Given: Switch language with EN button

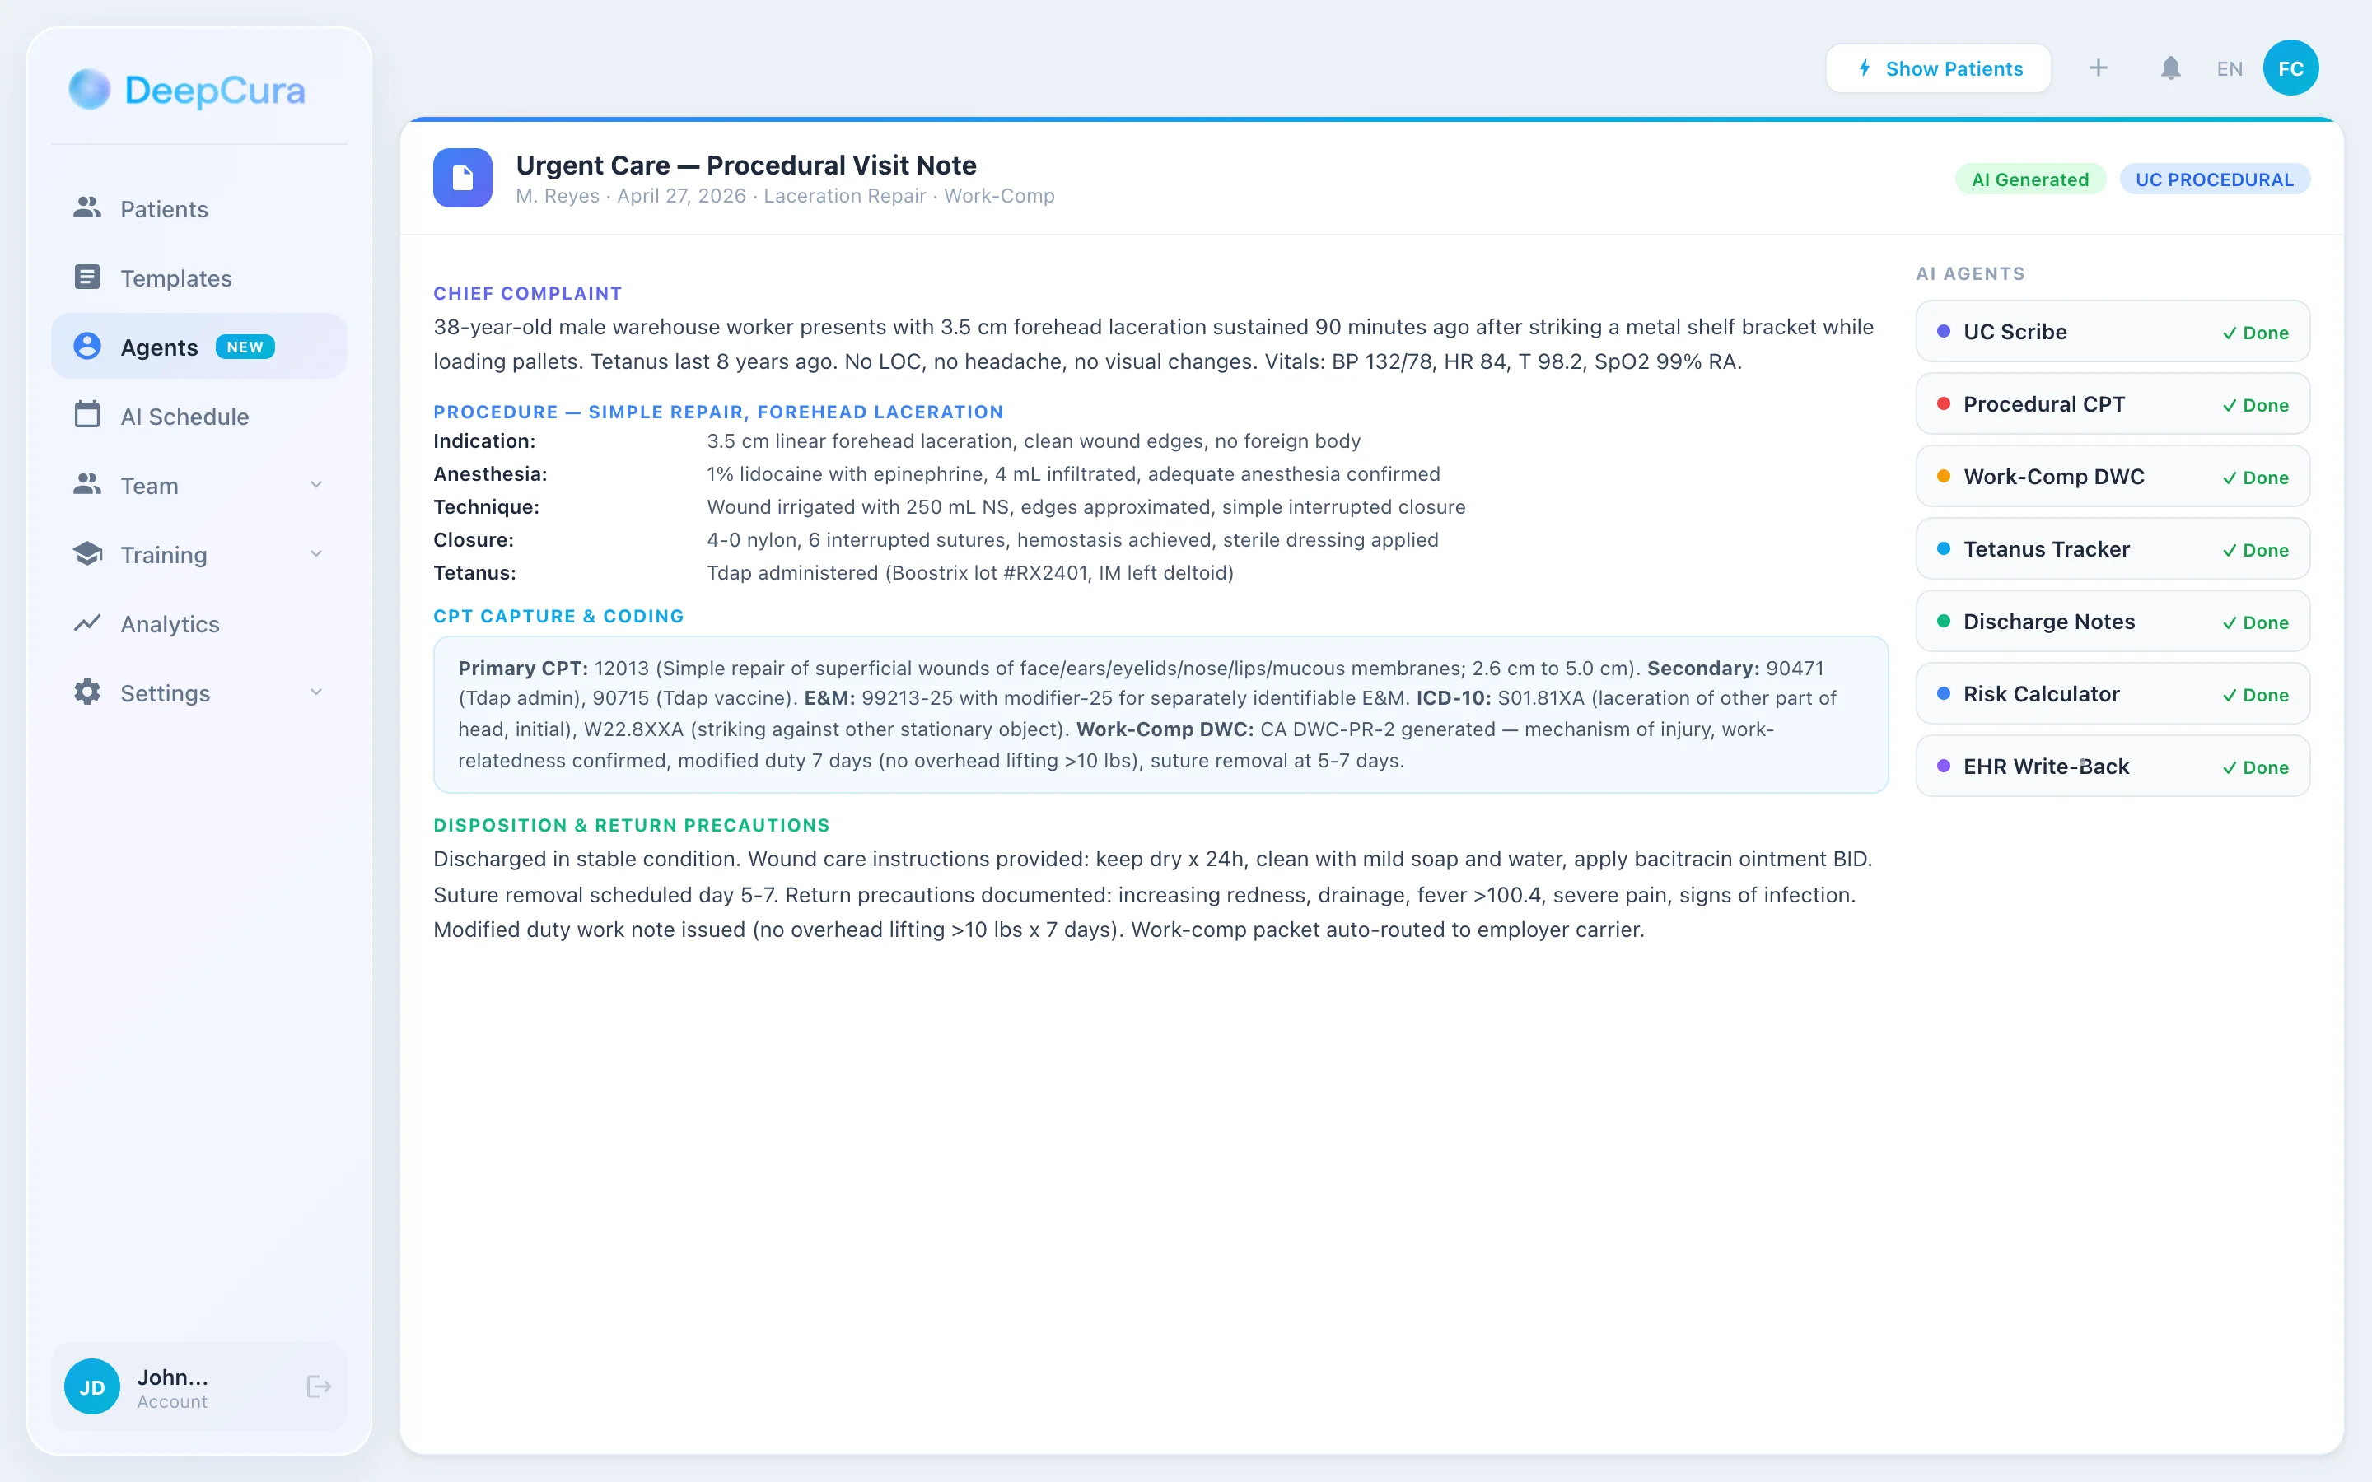Looking at the screenshot, I should point(2229,68).
